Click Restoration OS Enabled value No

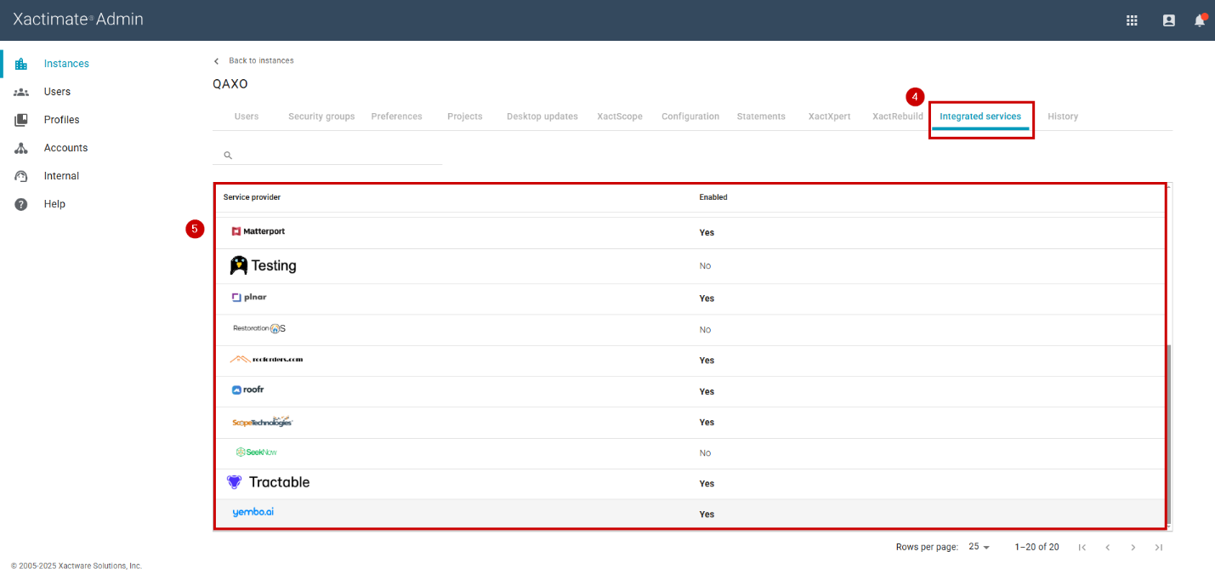coord(705,330)
